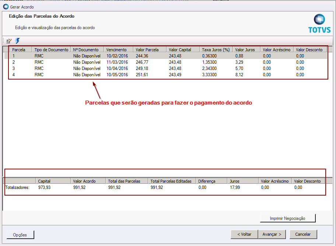Viewport: 336px width, 246px height.
Task: Click the Valor Desconto column header in grid
Action: 309,50
